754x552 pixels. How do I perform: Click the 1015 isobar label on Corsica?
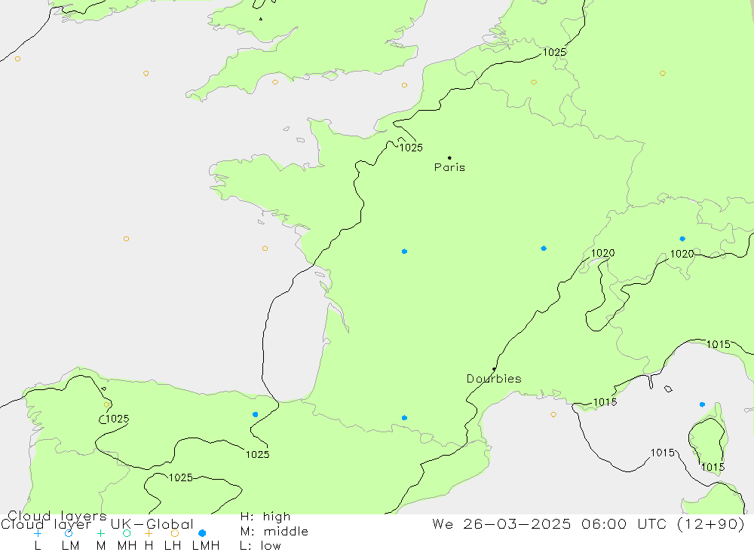pos(713,467)
